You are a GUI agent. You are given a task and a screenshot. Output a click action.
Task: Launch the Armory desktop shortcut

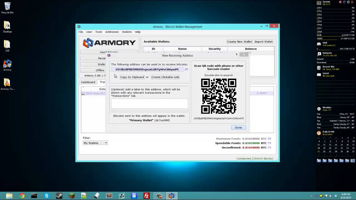click(8, 65)
